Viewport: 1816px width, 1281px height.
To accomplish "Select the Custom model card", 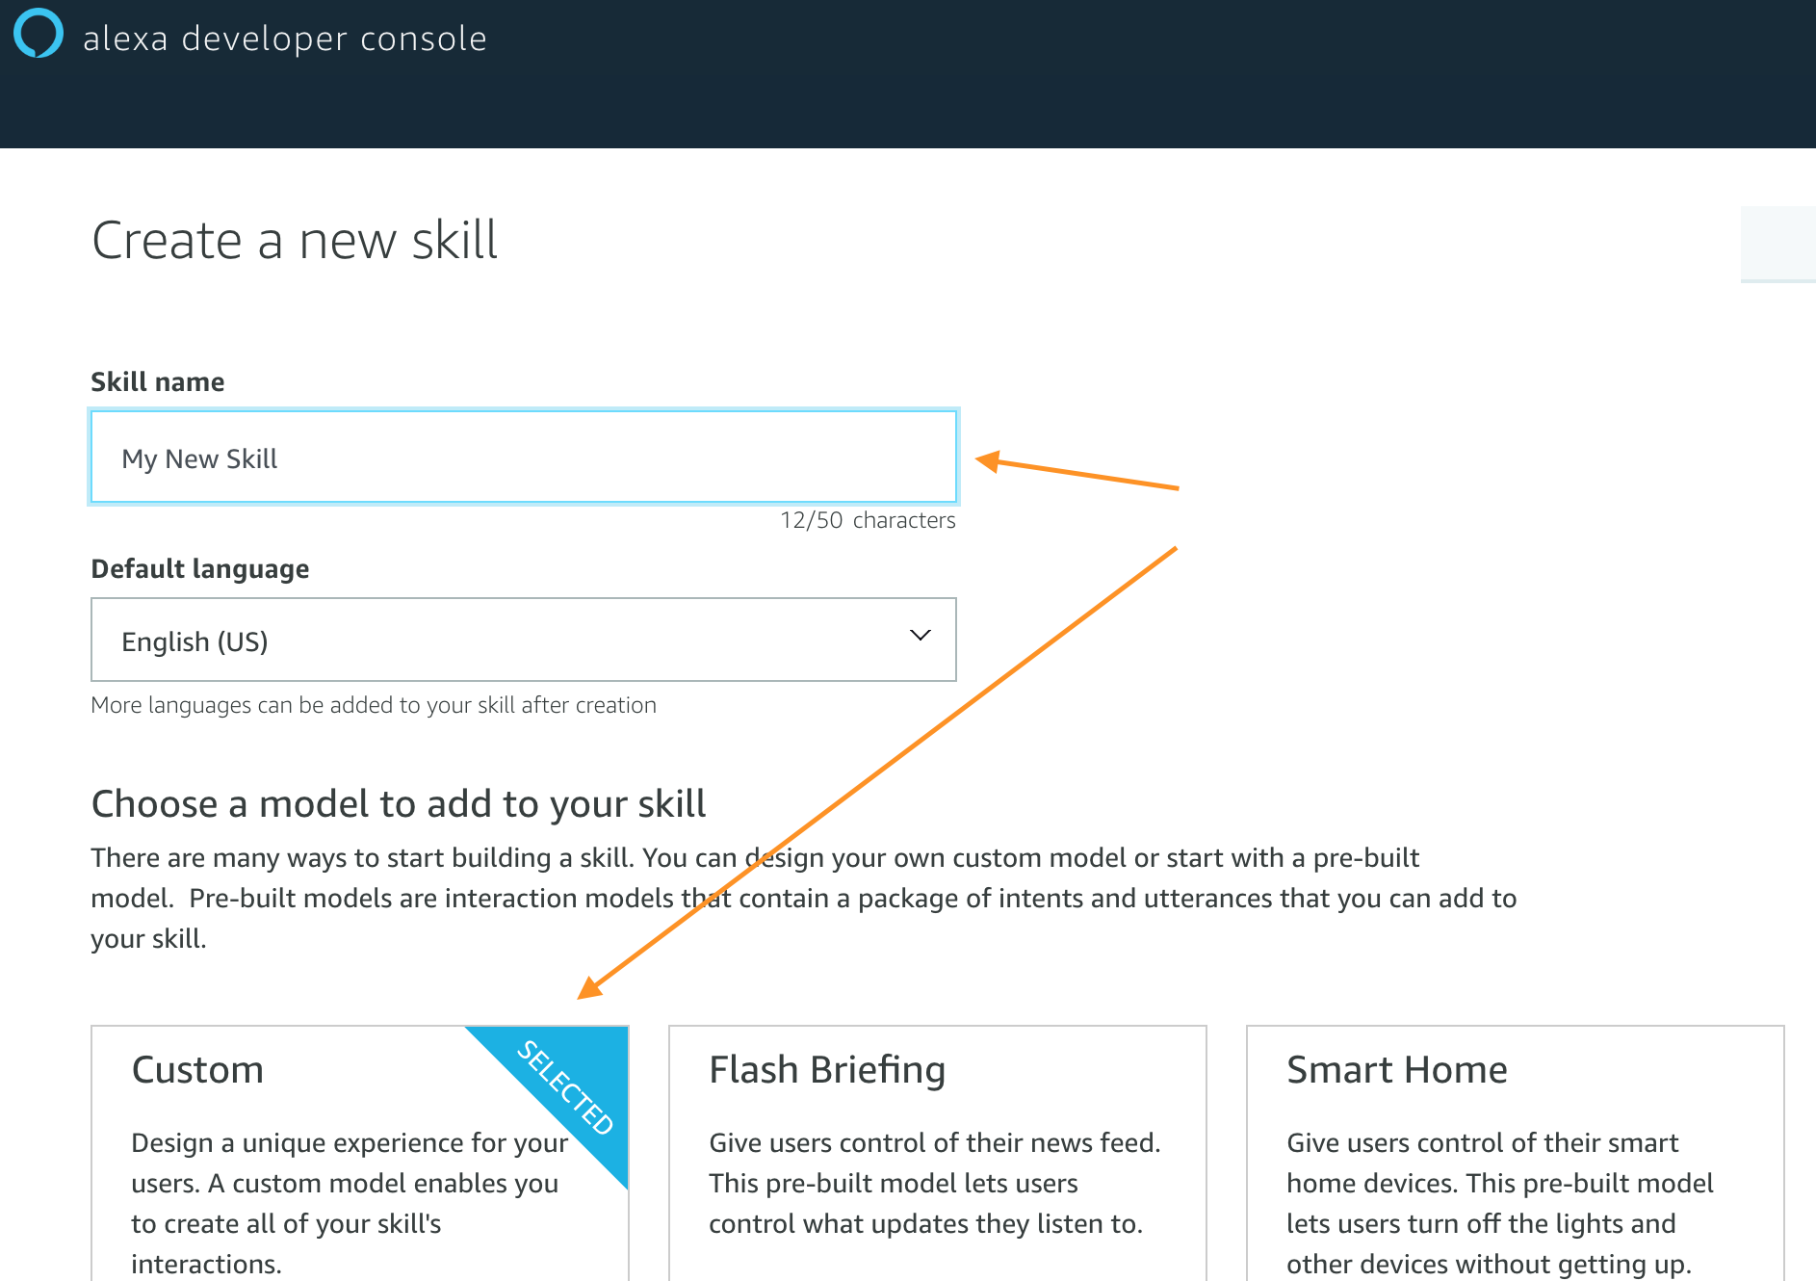I will [360, 1154].
